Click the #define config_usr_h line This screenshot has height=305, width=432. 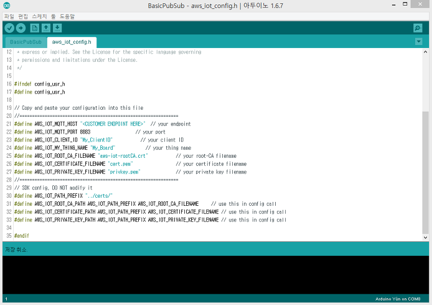(x=40, y=92)
